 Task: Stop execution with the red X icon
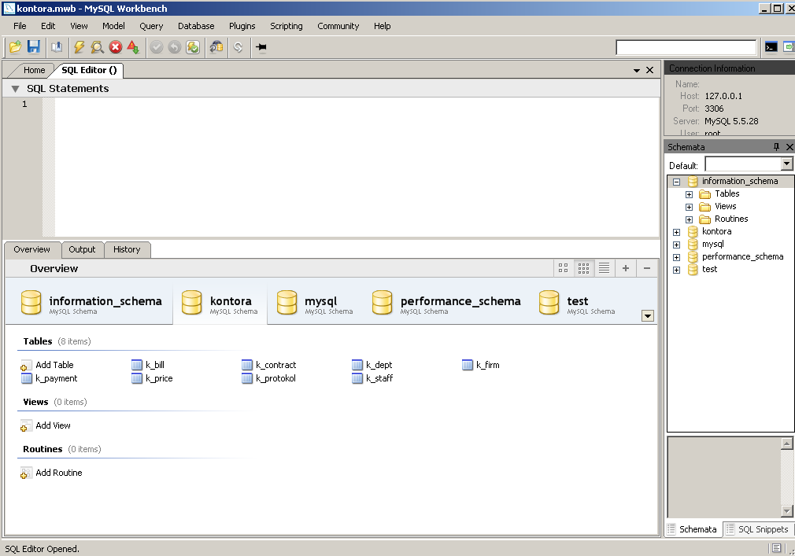coord(116,47)
